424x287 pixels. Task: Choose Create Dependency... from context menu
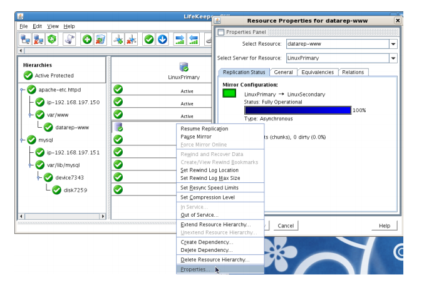tap(220, 242)
